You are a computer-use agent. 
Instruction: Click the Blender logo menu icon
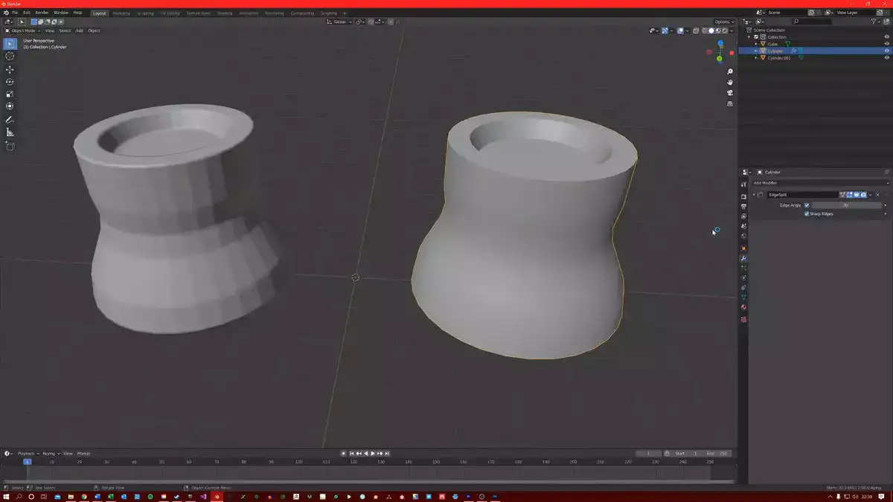(x=6, y=13)
